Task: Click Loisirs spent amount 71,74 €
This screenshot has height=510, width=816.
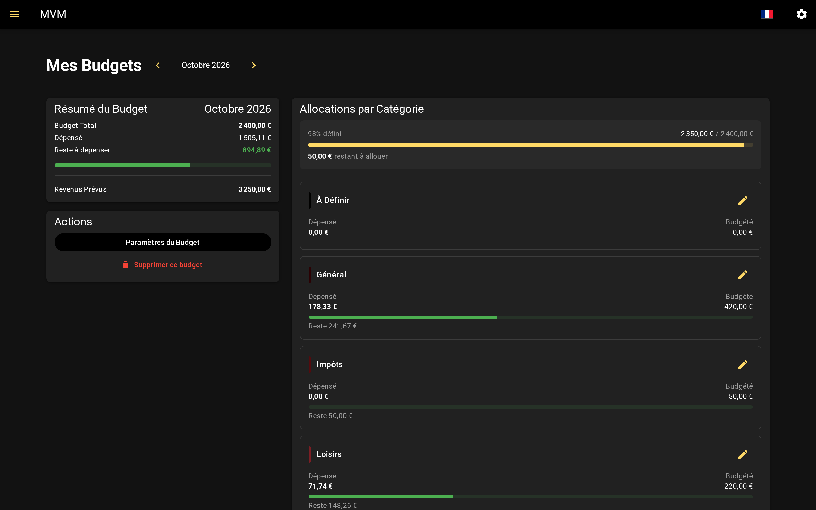Action: click(320, 486)
